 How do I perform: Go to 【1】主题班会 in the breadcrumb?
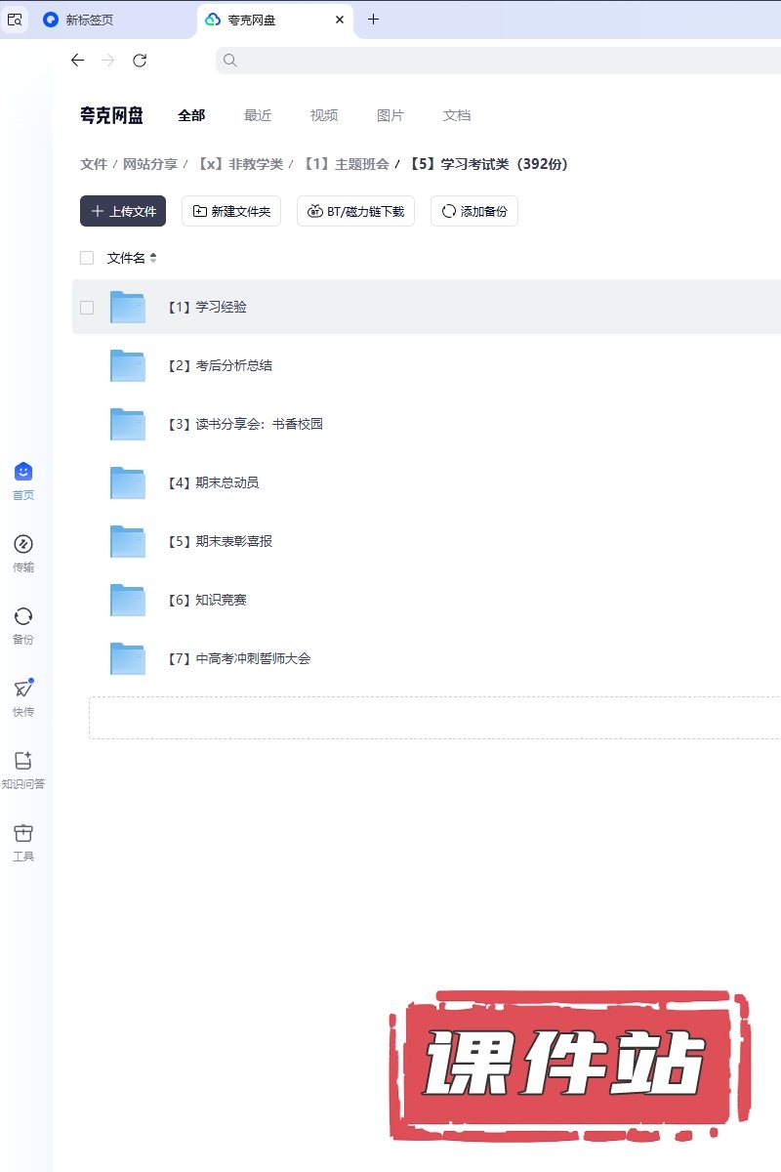(346, 164)
